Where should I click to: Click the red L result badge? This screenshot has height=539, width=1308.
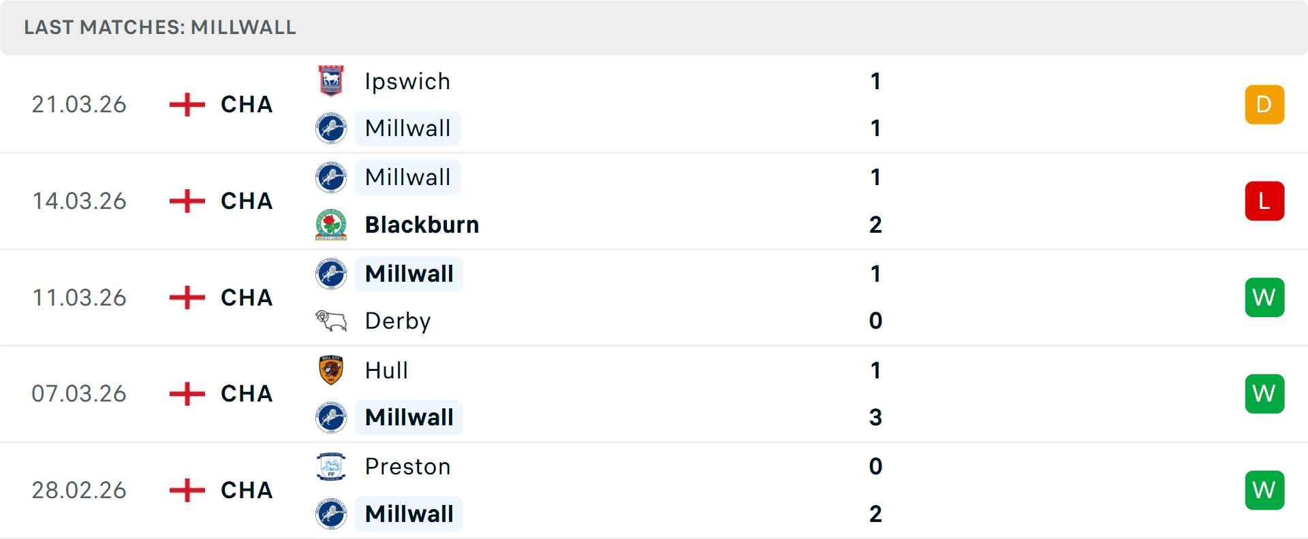coord(1264,201)
